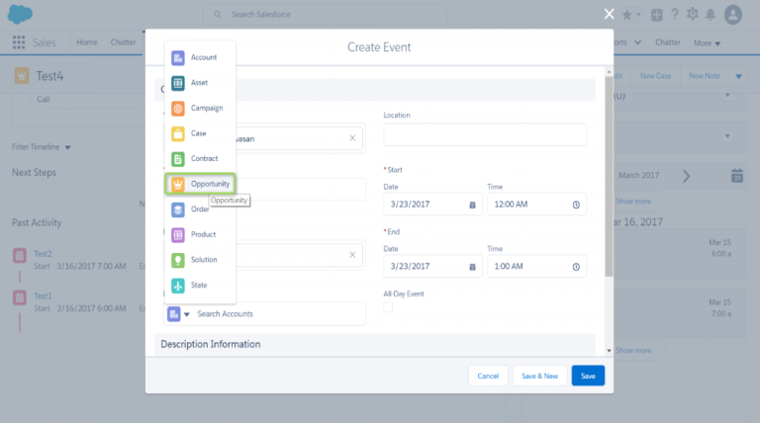760x423 pixels.
Task: Click the Cancel button
Action: point(488,376)
